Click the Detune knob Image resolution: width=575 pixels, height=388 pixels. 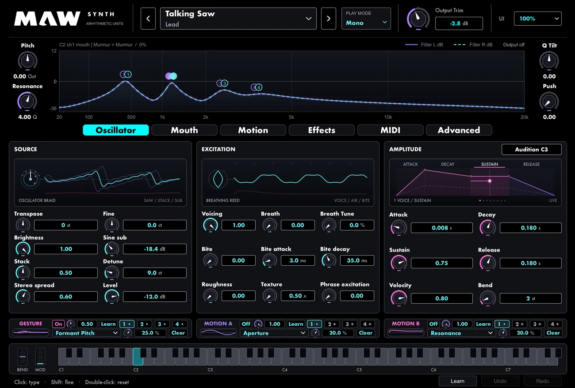(111, 273)
